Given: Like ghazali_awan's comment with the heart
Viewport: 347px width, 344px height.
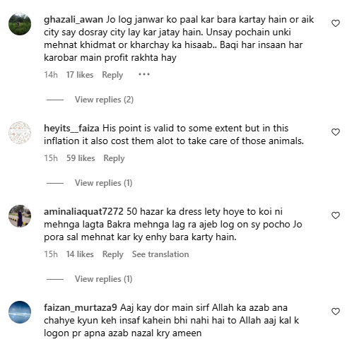Looking at the screenshot, I should point(336,23).
